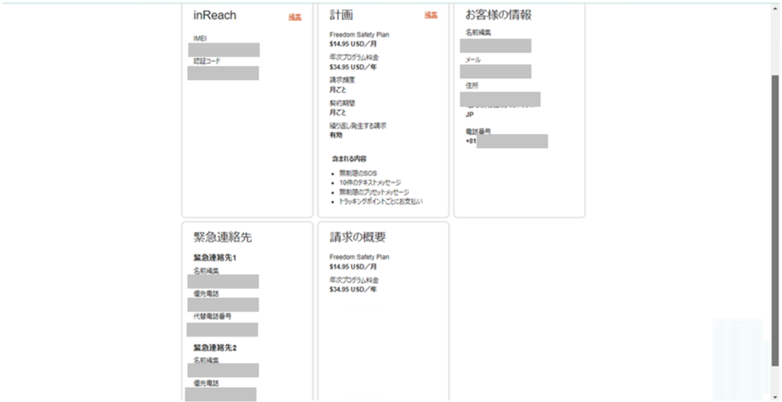Image resolution: width=782 pixels, height=402 pixels.
Task: Click the お客様の情報 heading
Action: (x=498, y=15)
